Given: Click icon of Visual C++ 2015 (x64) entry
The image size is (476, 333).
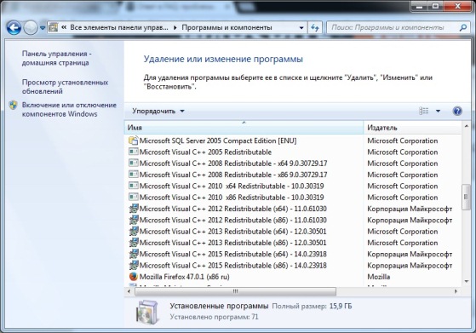Looking at the screenshot, I should click(x=134, y=254).
